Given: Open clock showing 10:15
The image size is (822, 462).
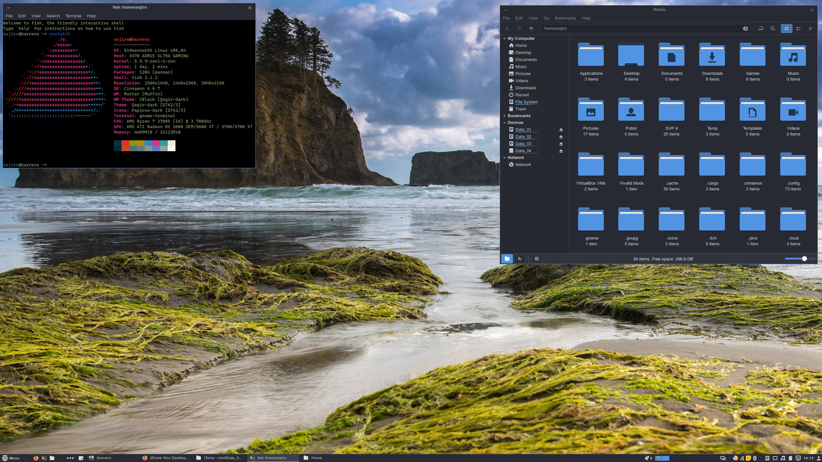Looking at the screenshot, I should click(809, 458).
